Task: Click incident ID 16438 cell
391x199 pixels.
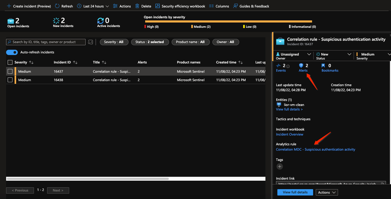Action: point(58,80)
